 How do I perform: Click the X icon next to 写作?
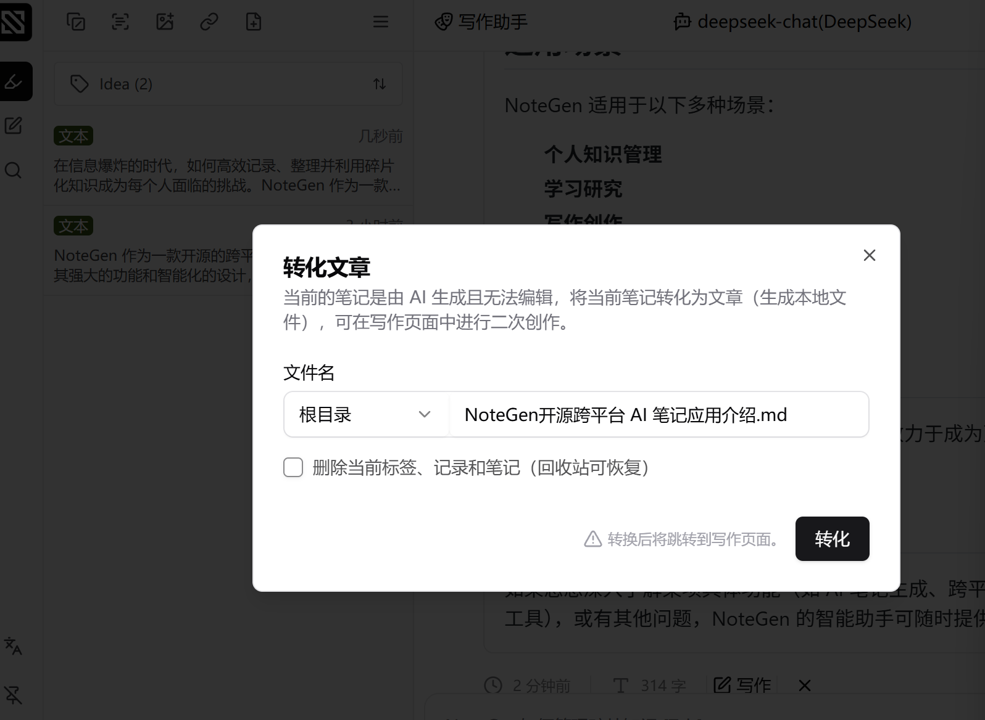(x=805, y=685)
